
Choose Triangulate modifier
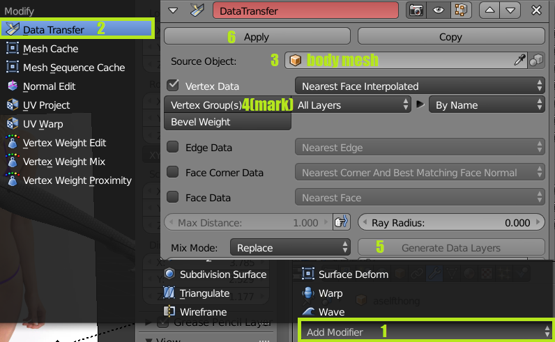coord(204,293)
